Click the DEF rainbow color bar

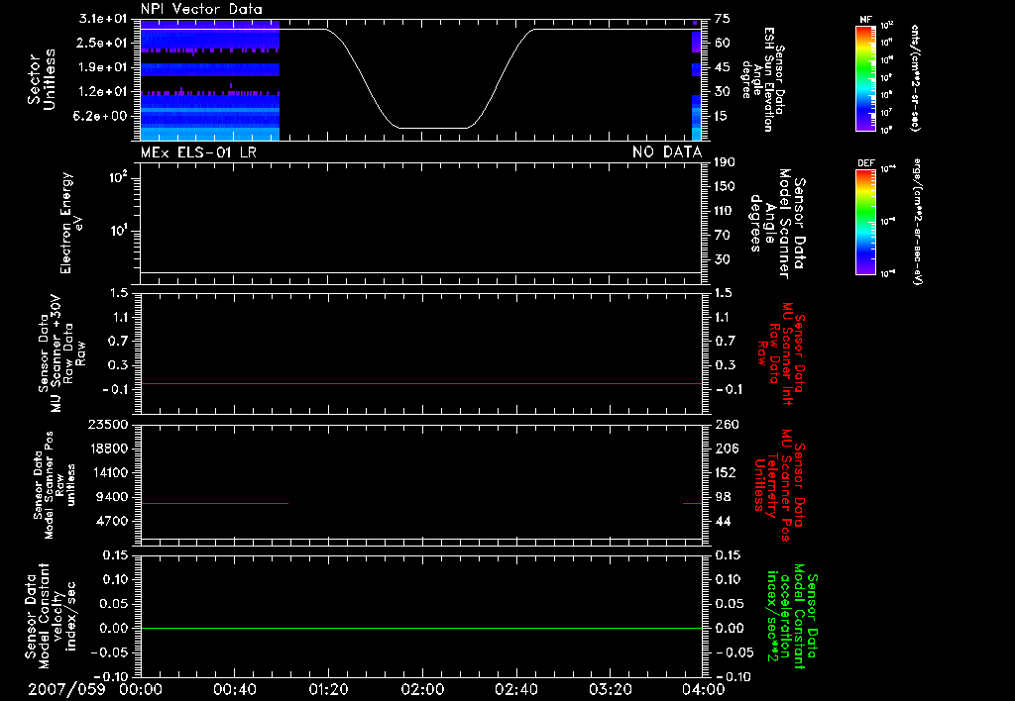[865, 222]
